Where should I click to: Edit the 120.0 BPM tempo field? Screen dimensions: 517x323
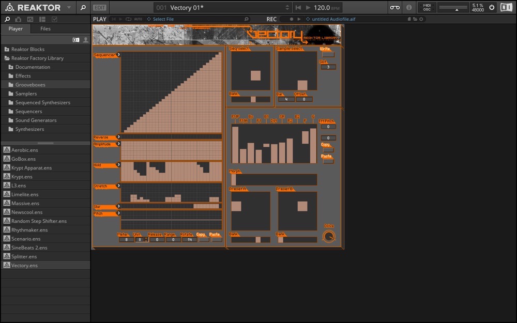(x=326, y=7)
